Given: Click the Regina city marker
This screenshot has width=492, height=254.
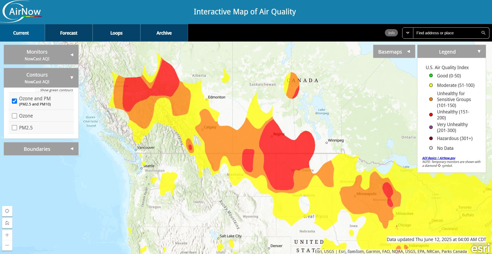Looking at the screenshot, I should tap(272, 136).
